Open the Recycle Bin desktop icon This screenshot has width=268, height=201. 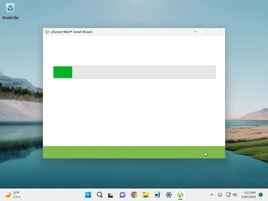[x=10, y=11]
